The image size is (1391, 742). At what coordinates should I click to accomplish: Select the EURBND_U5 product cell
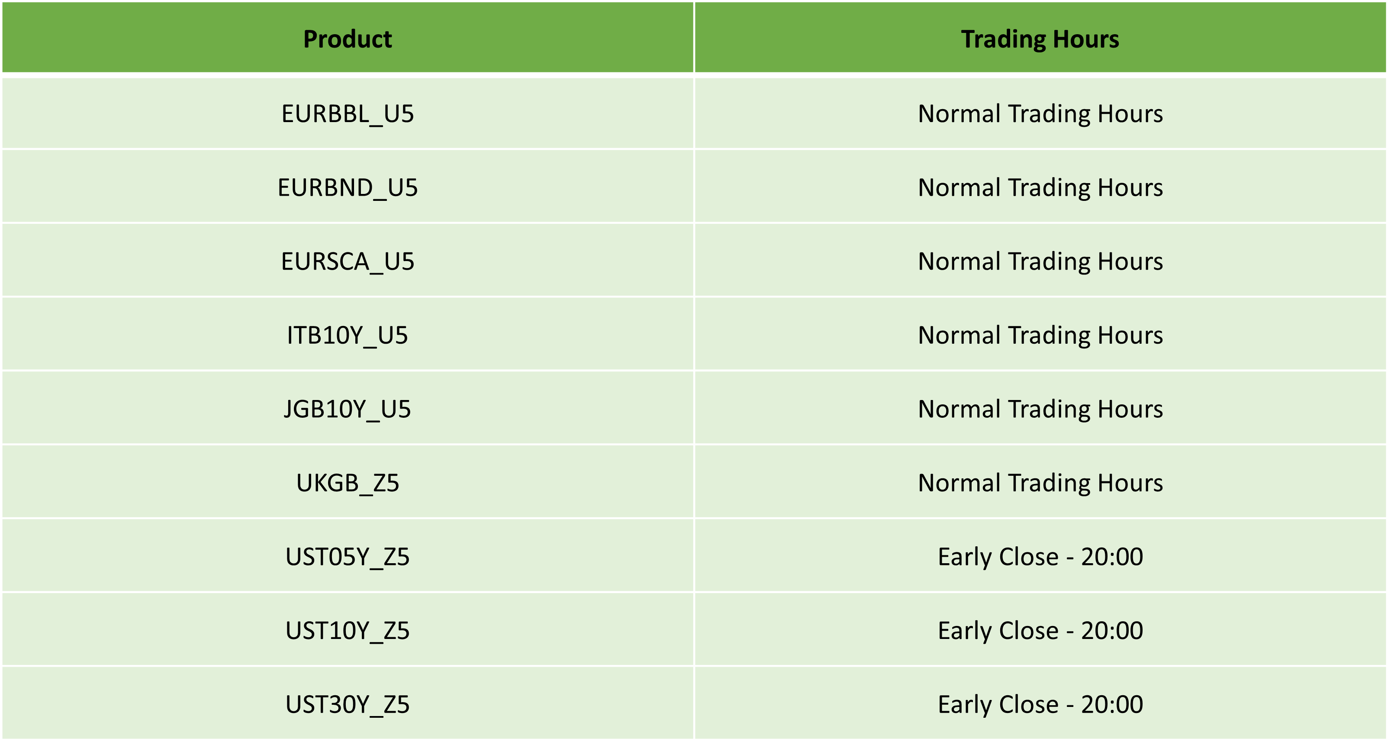coord(347,187)
